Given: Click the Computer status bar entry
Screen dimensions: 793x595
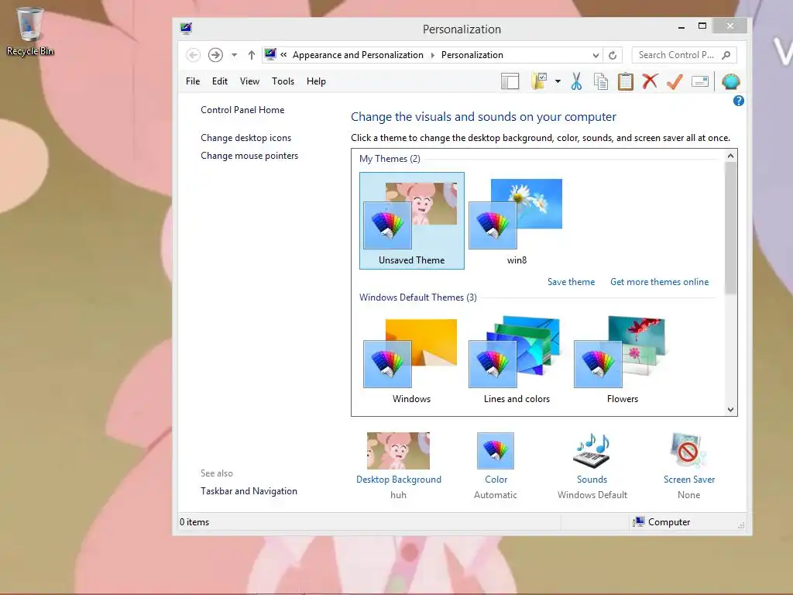Looking at the screenshot, I should [x=661, y=521].
